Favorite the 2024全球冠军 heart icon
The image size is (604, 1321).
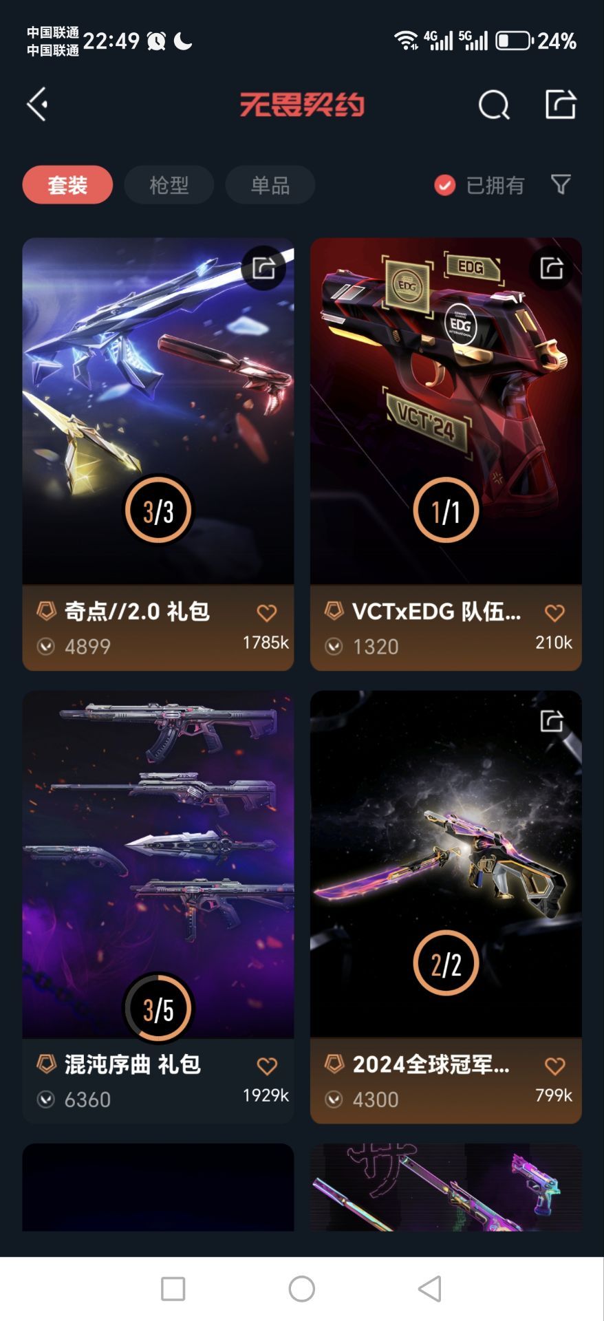click(554, 1066)
